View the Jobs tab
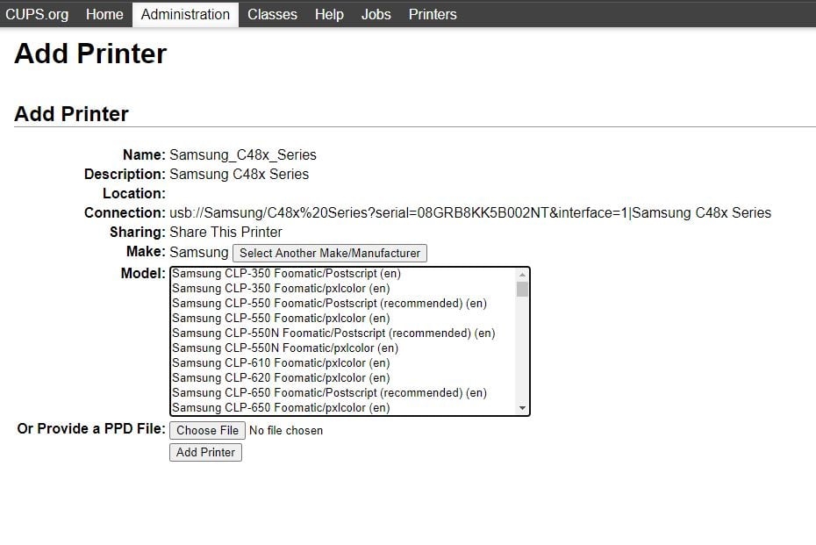Viewport: 816px width, 545px height. [376, 14]
